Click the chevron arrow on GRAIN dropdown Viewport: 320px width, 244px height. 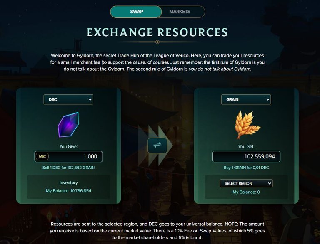point(268,99)
